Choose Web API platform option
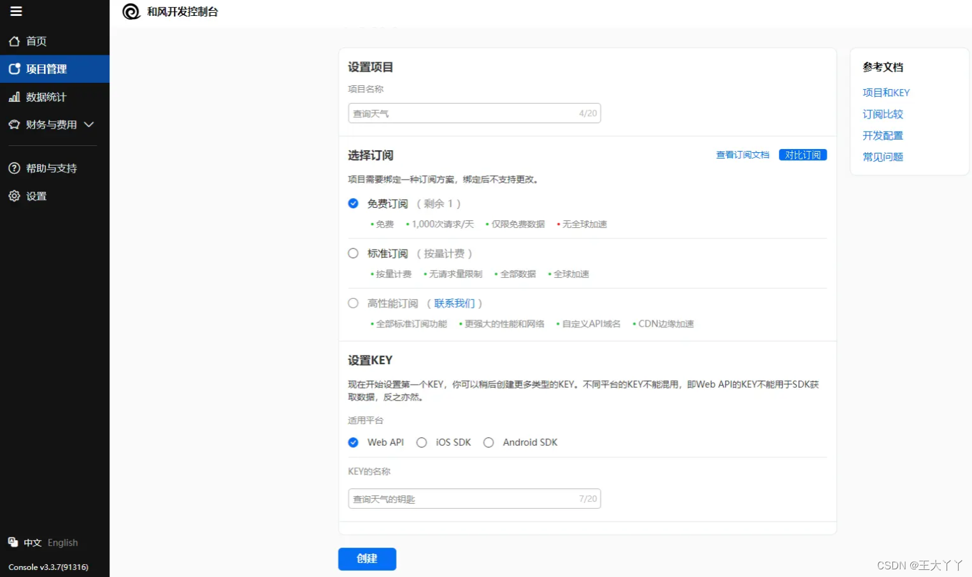The height and width of the screenshot is (577, 972). coord(354,443)
